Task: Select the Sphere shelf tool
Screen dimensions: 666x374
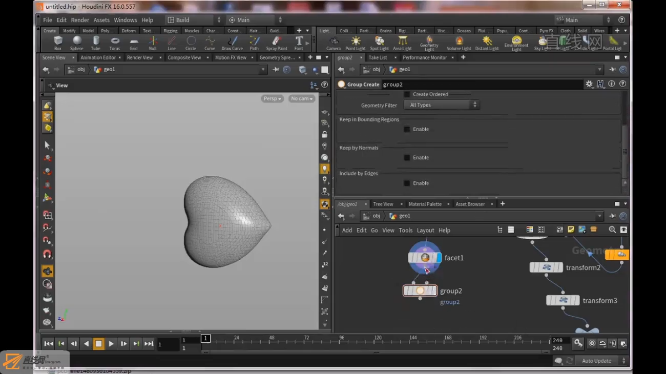Action: pos(77,43)
